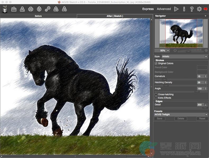The width and height of the screenshot is (209, 158).
Task: Open preferences with the gear icon
Action: tap(199, 9)
